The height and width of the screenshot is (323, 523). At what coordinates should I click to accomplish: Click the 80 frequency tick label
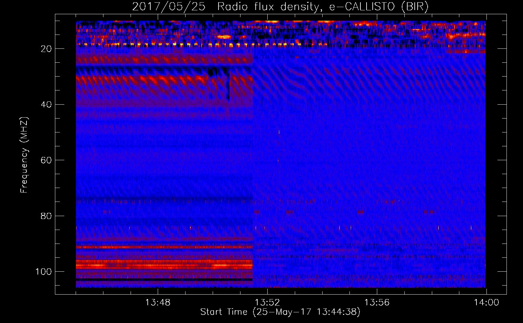pos(47,216)
